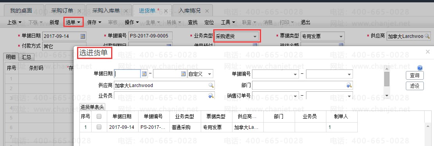Click search icon in dialog 供应商 field
Viewport: 434px width, 146px height.
[211, 85]
